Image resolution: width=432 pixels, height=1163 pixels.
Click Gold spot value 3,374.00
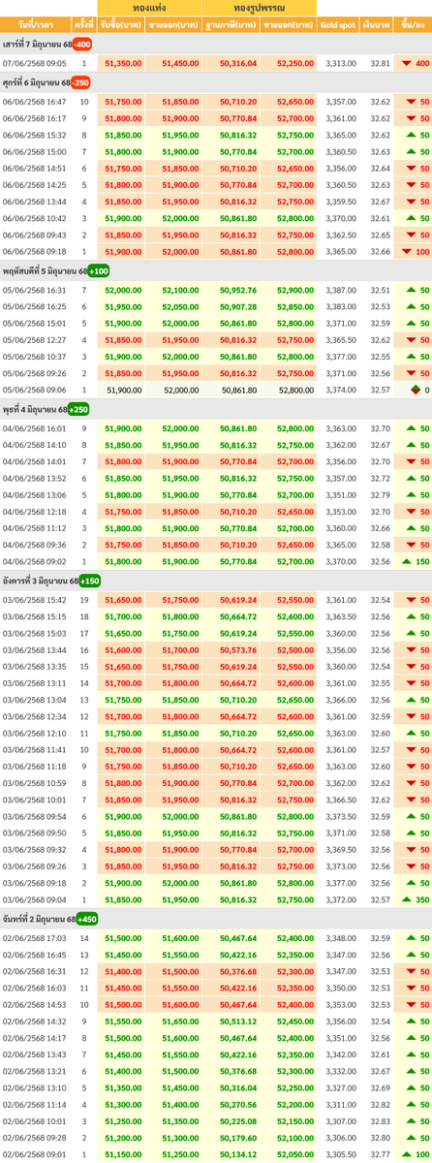(x=341, y=390)
